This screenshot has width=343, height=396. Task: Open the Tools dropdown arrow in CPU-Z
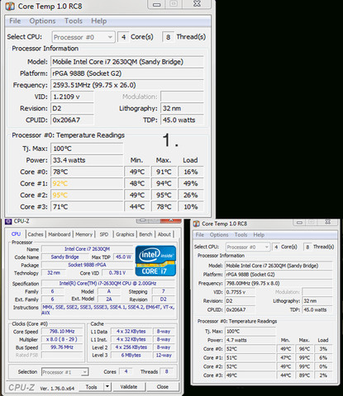pos(107,387)
